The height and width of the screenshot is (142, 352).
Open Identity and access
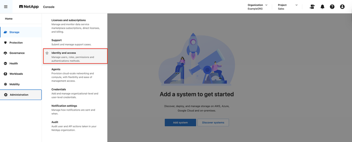click(75, 56)
